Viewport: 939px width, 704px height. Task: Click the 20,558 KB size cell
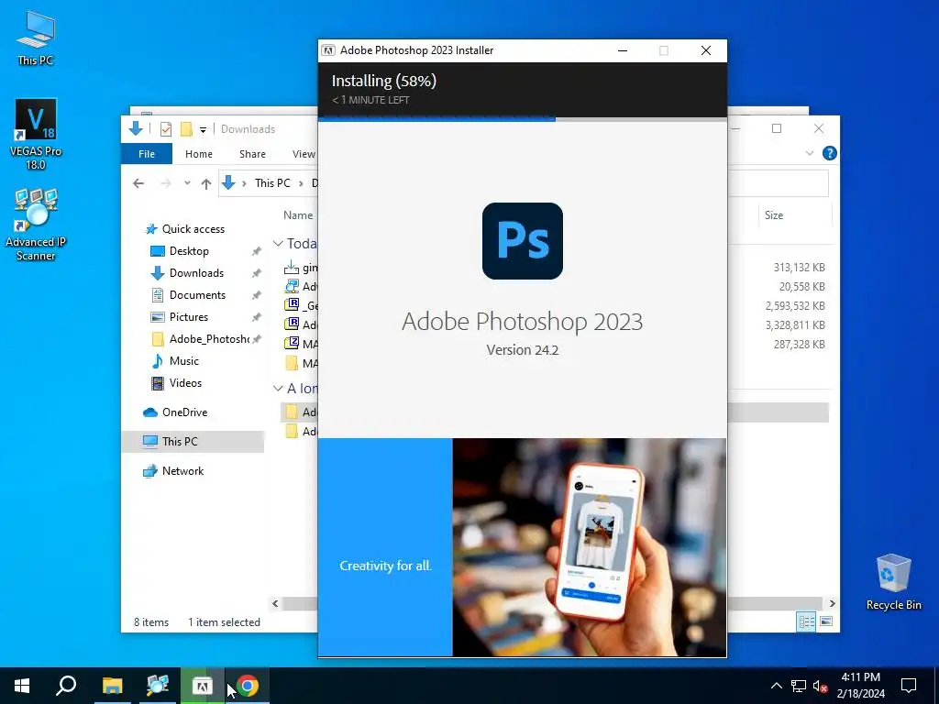[x=801, y=287]
